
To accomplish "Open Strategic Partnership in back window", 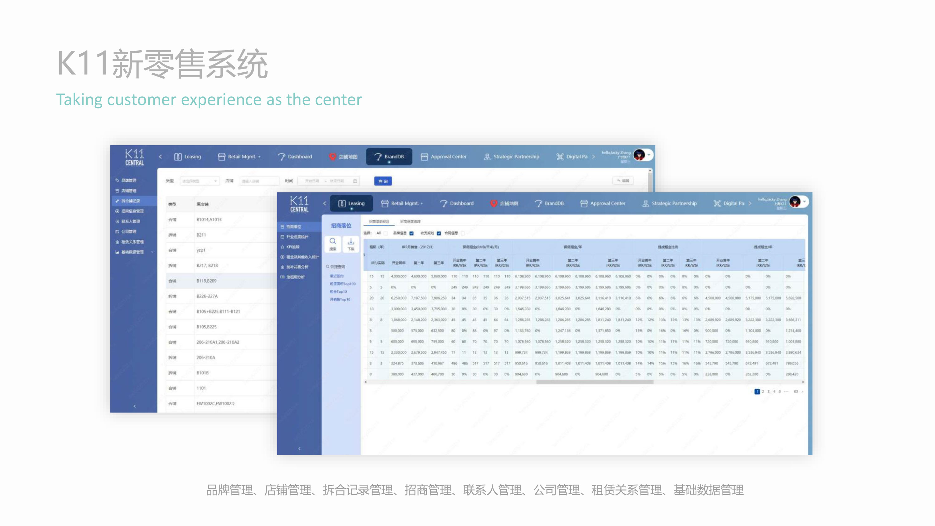I will tap(511, 157).
